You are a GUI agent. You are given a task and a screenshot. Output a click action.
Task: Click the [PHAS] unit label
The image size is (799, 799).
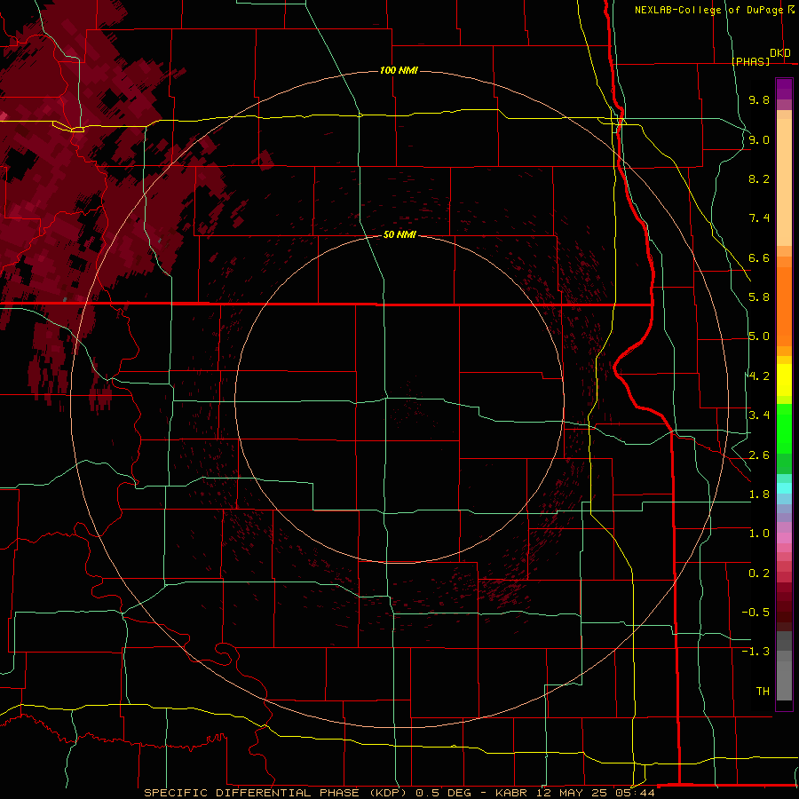(x=750, y=62)
